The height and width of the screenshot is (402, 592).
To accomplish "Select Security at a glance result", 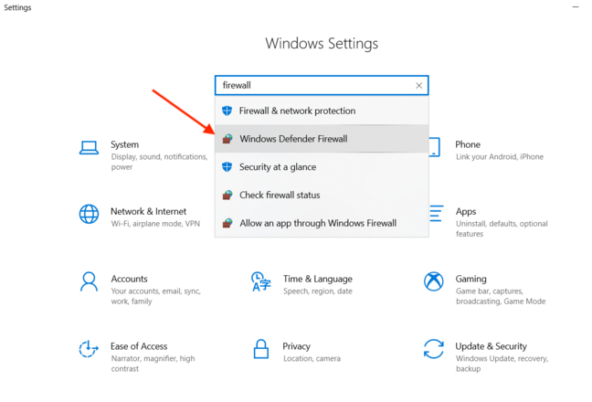I will tap(322, 167).
